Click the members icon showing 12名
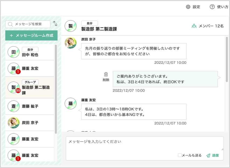 pos(194,26)
